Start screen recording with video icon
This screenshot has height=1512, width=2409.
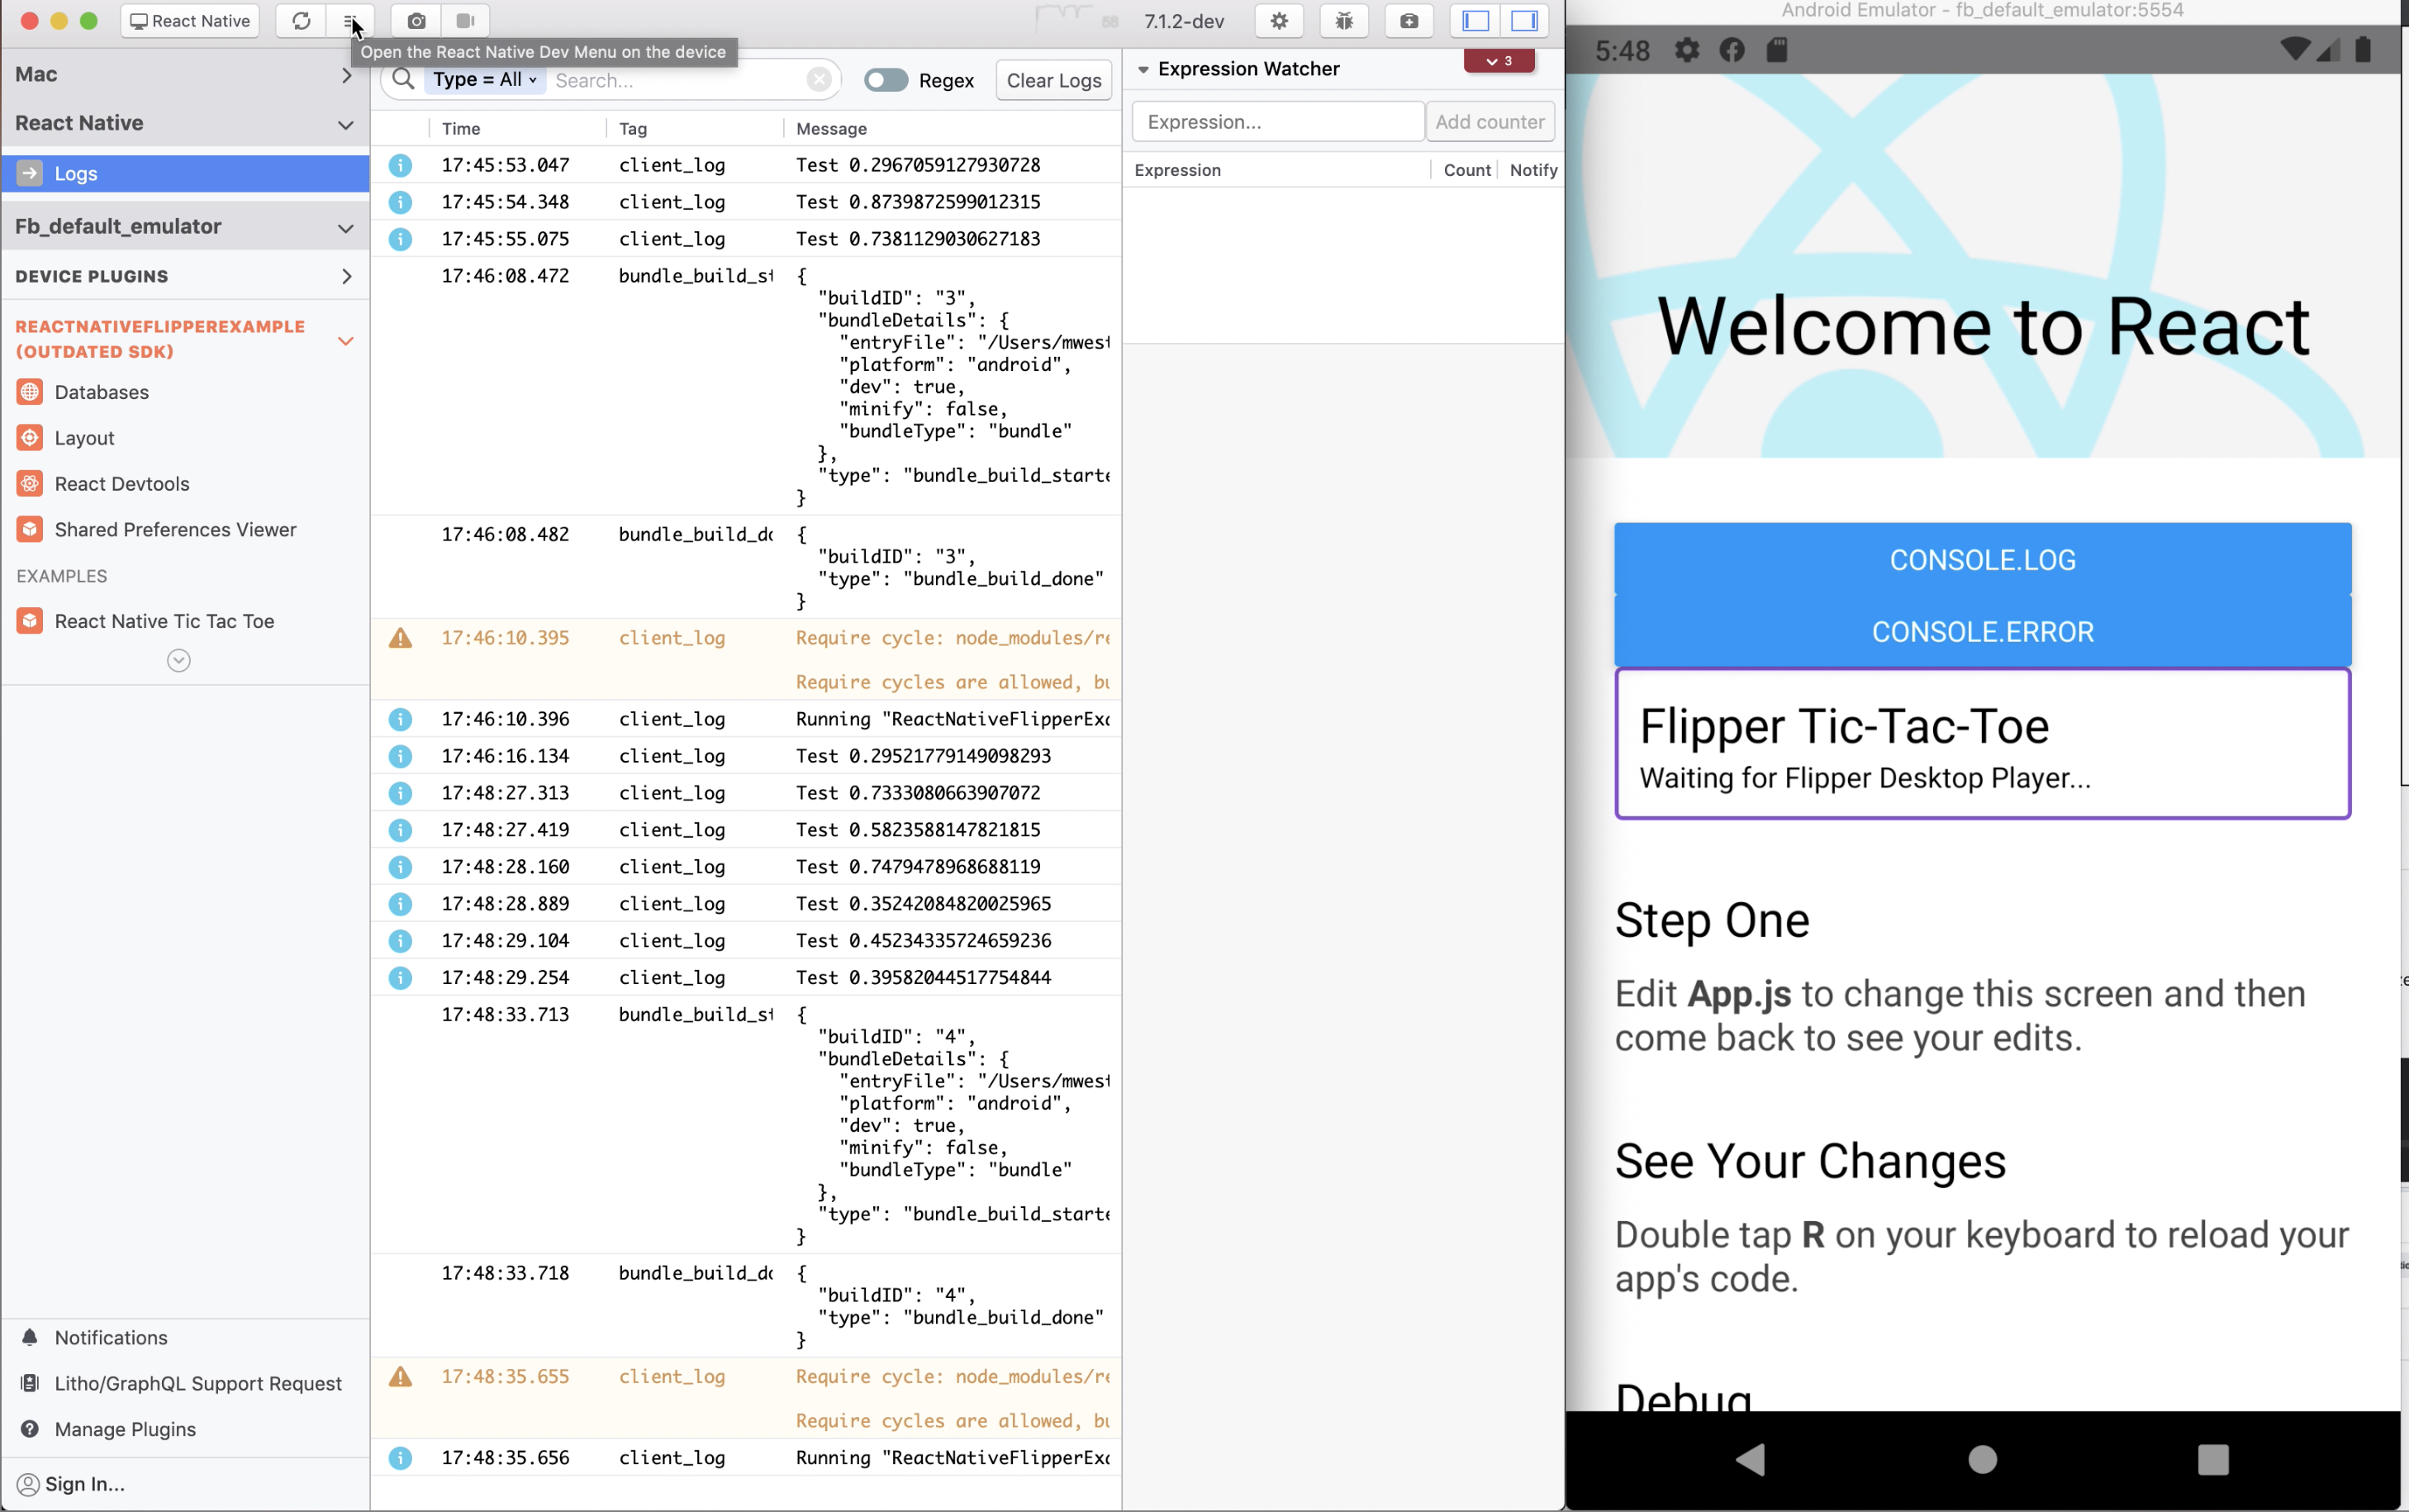(x=465, y=21)
